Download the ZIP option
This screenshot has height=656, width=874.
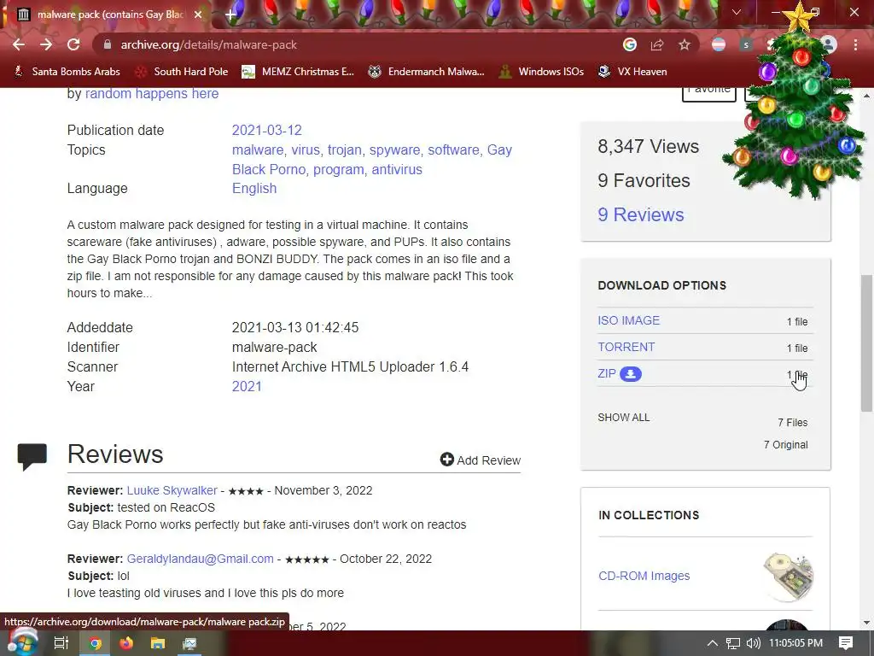click(607, 374)
